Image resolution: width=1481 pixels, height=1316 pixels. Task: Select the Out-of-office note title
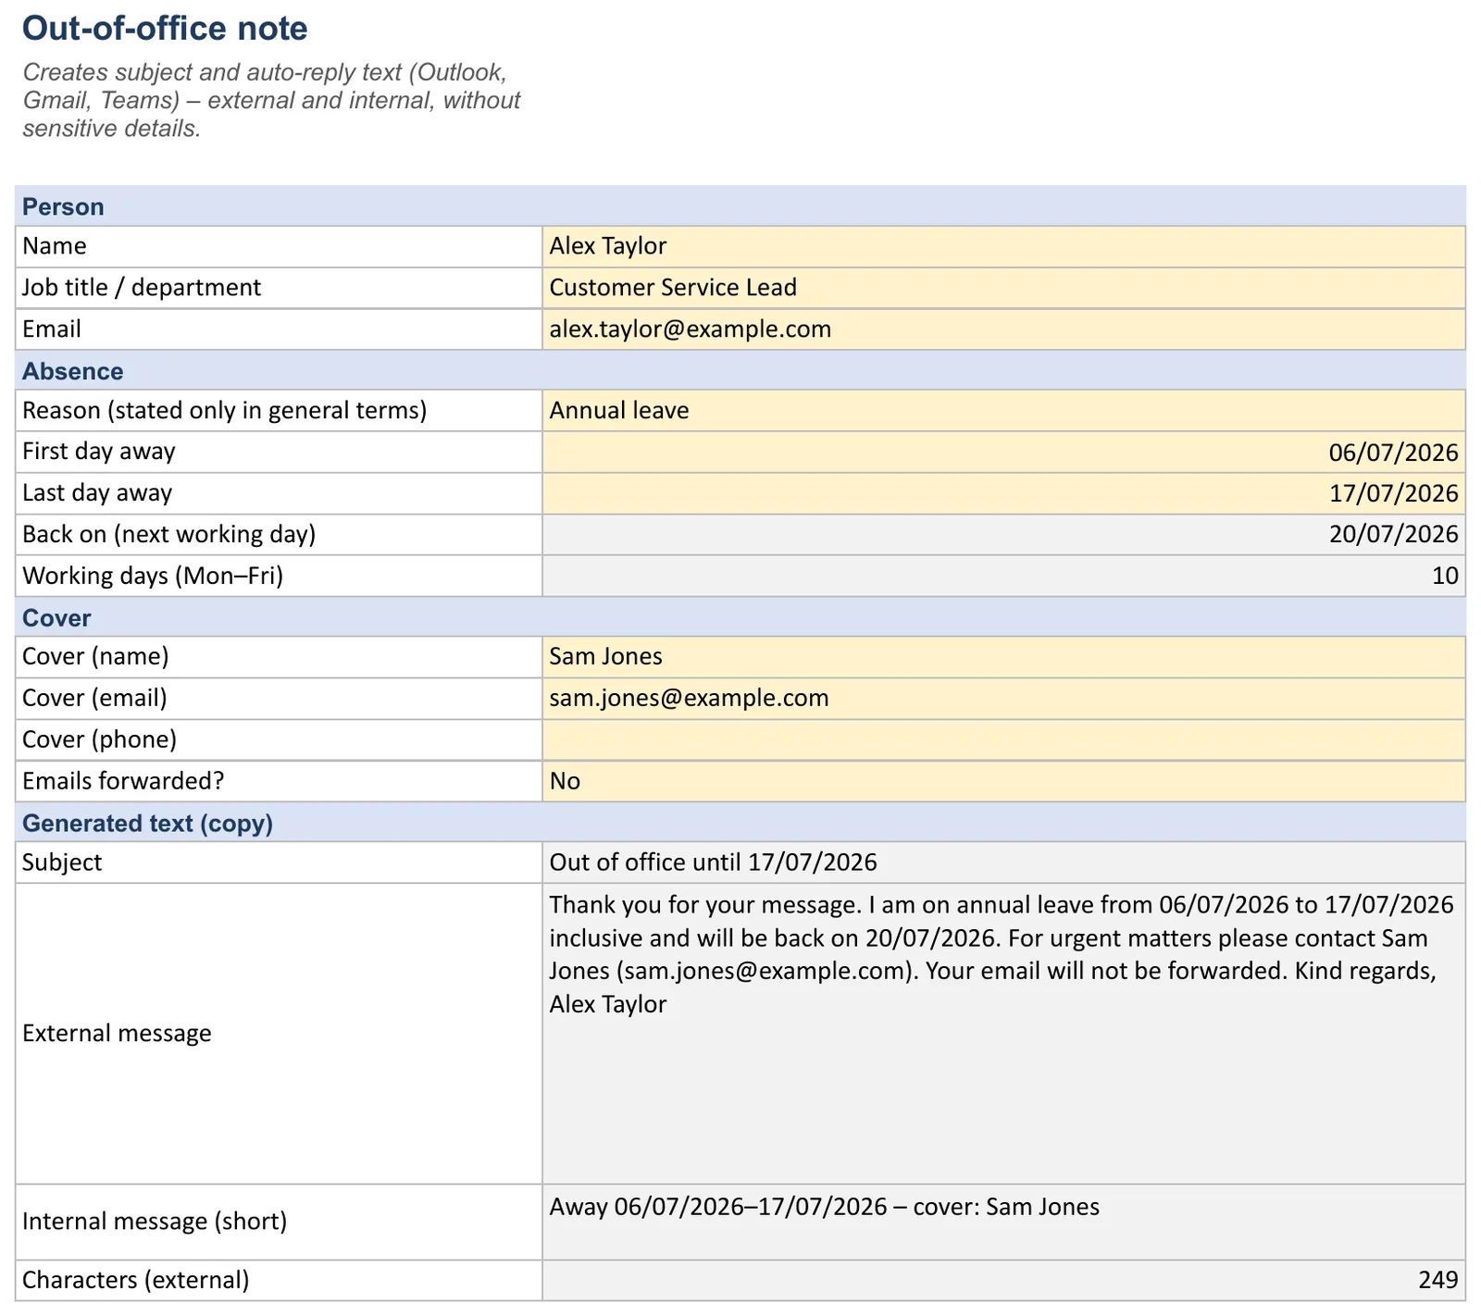(165, 29)
